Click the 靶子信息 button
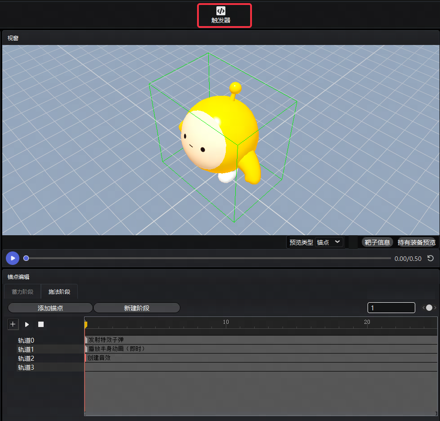Viewport: 440px width, 421px height. click(x=377, y=242)
